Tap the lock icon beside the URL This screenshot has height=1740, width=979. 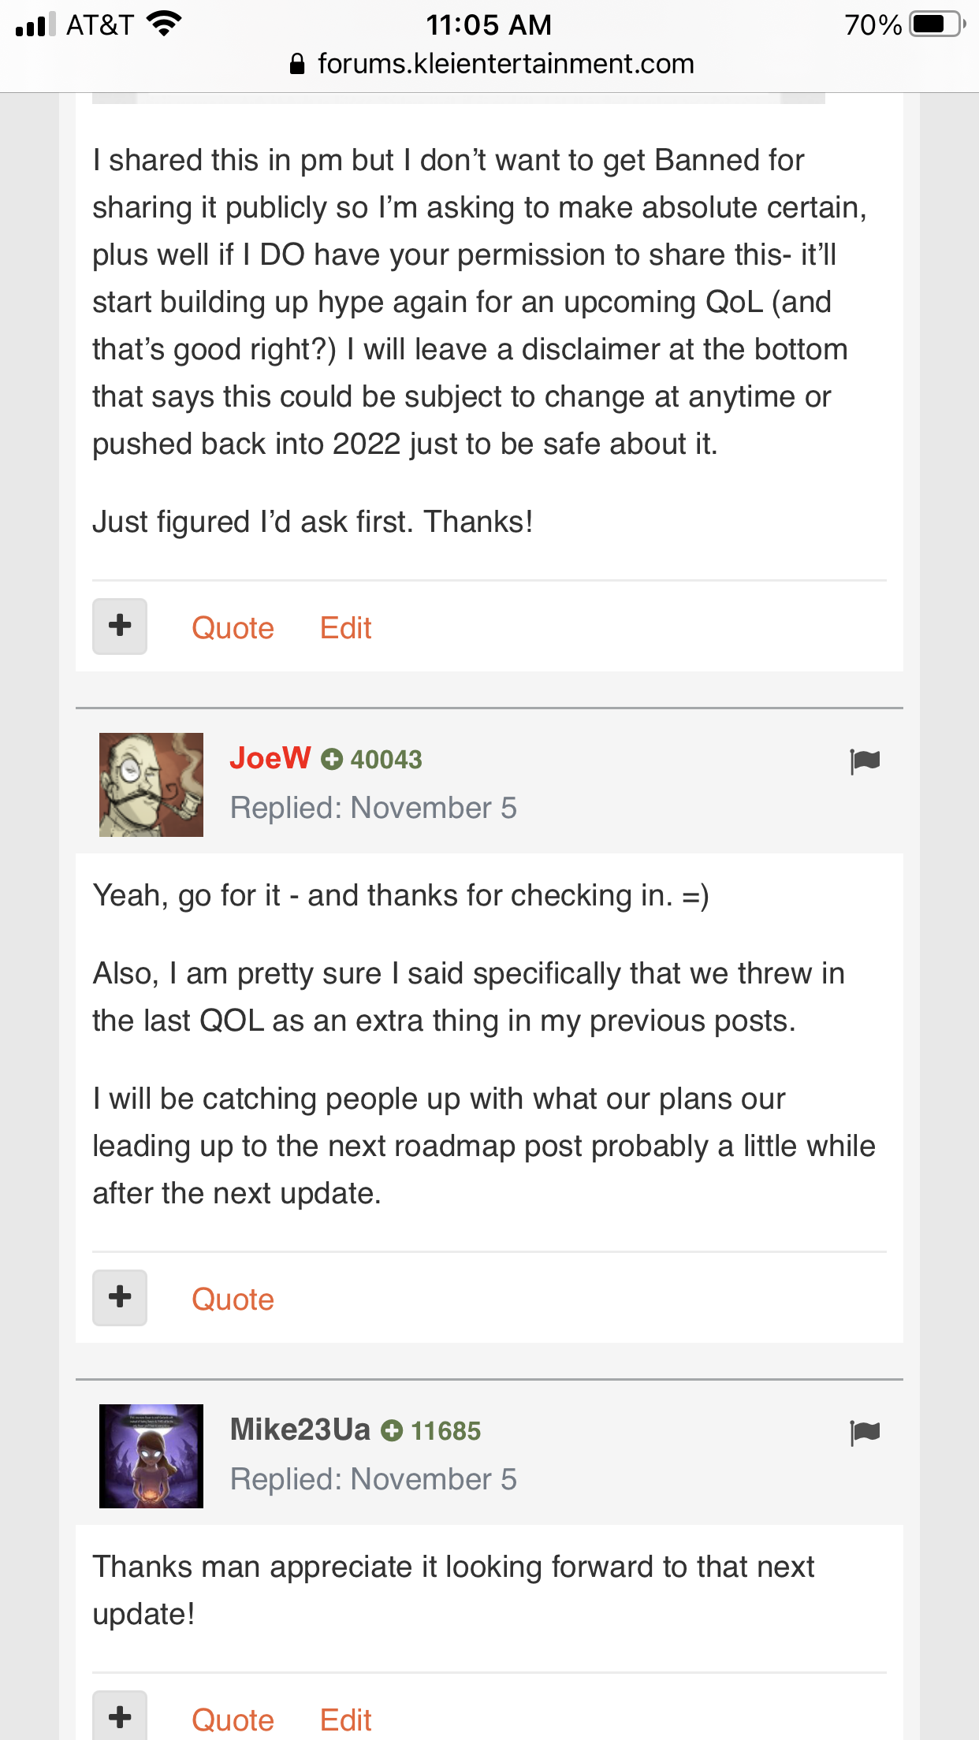pyautogui.click(x=297, y=65)
